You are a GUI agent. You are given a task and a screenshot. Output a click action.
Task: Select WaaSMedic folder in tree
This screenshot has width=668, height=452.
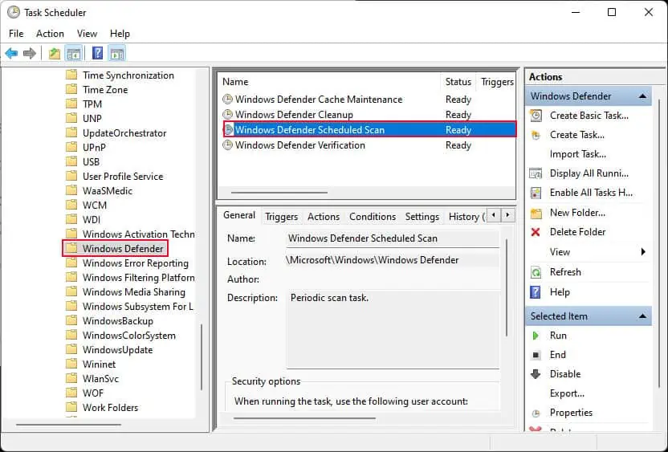[108, 191]
